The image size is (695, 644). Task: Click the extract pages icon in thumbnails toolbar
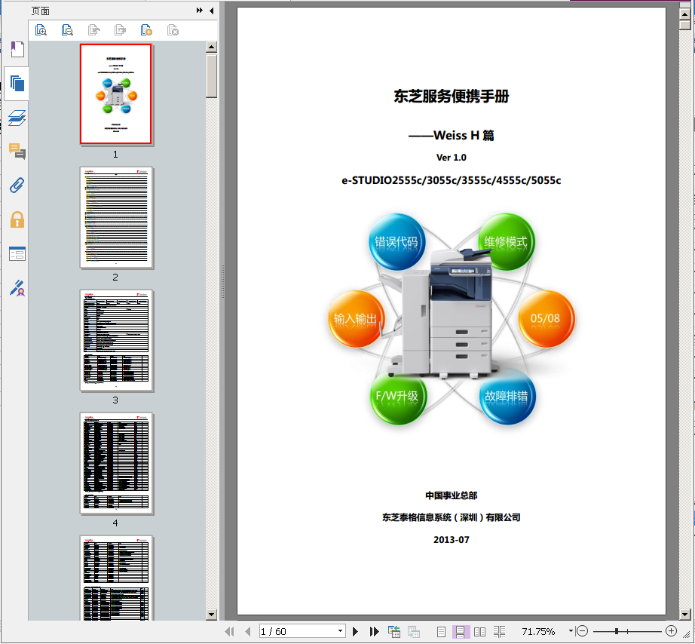(93, 29)
